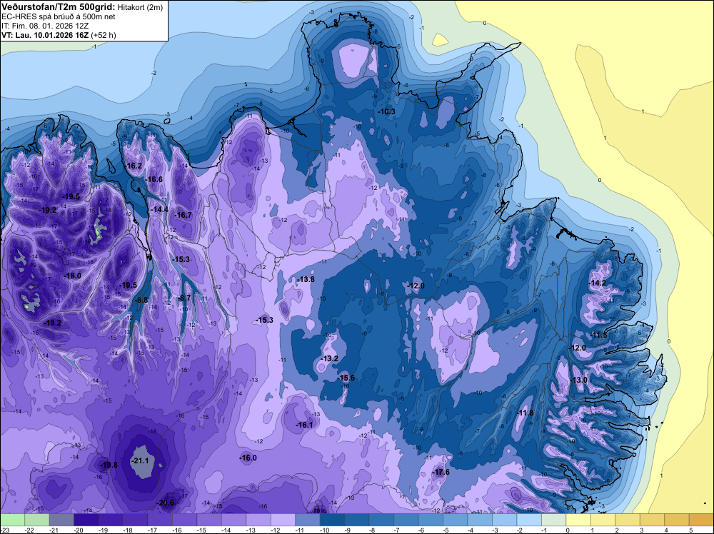Screen dimensions: 714x534
Task: Click the -14.2 temperature label
Action: [x=598, y=283]
